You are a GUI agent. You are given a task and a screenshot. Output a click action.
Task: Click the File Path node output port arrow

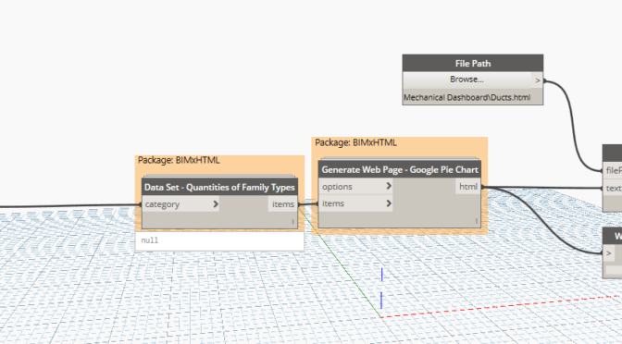point(538,80)
